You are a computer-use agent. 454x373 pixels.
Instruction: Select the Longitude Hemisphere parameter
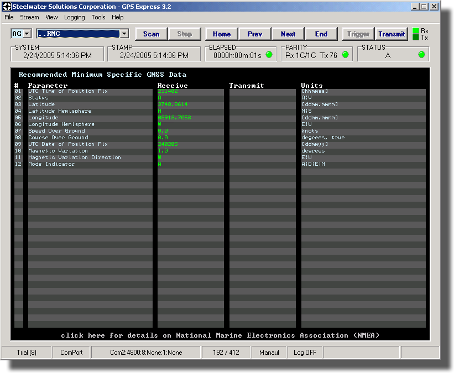click(x=61, y=124)
